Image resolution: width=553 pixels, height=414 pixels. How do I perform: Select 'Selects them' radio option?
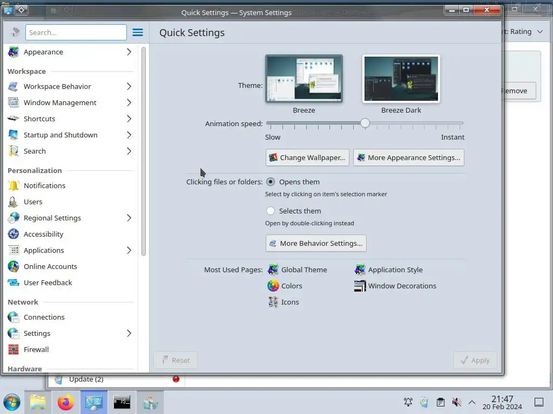(271, 211)
